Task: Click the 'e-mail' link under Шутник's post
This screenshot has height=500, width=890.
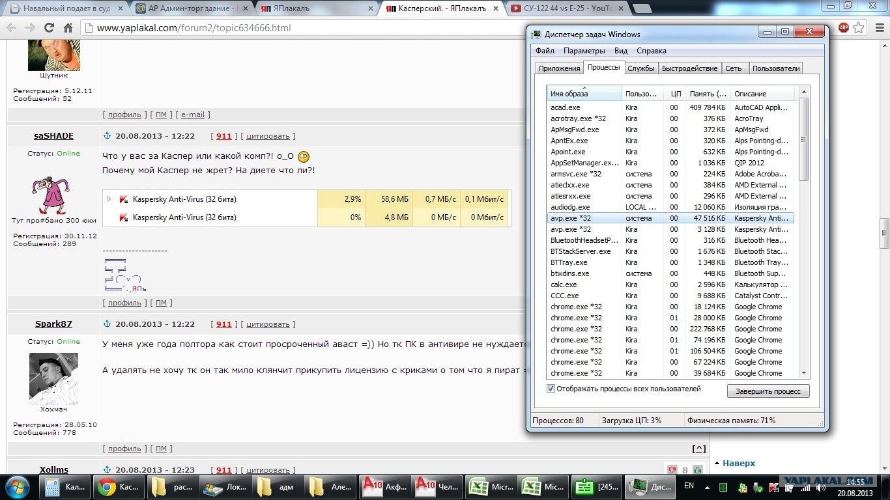Action: (x=193, y=115)
